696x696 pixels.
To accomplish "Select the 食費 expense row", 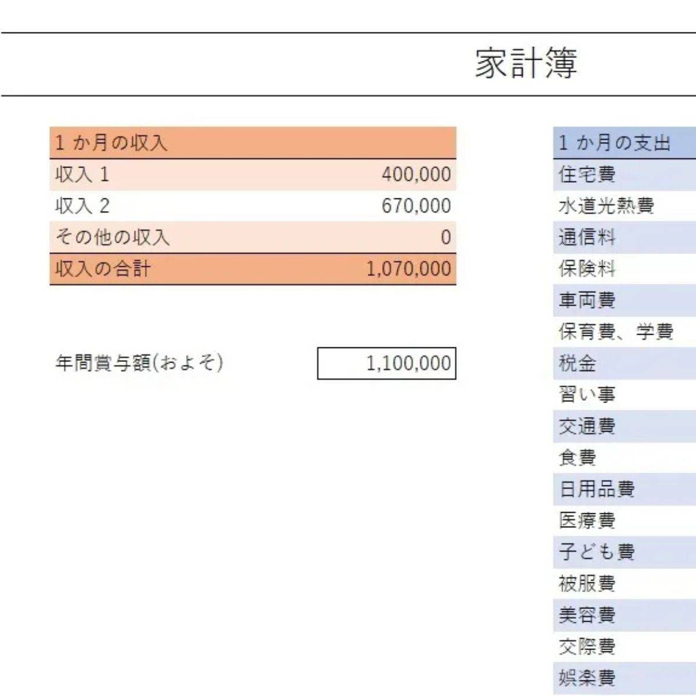I will [x=625, y=458].
